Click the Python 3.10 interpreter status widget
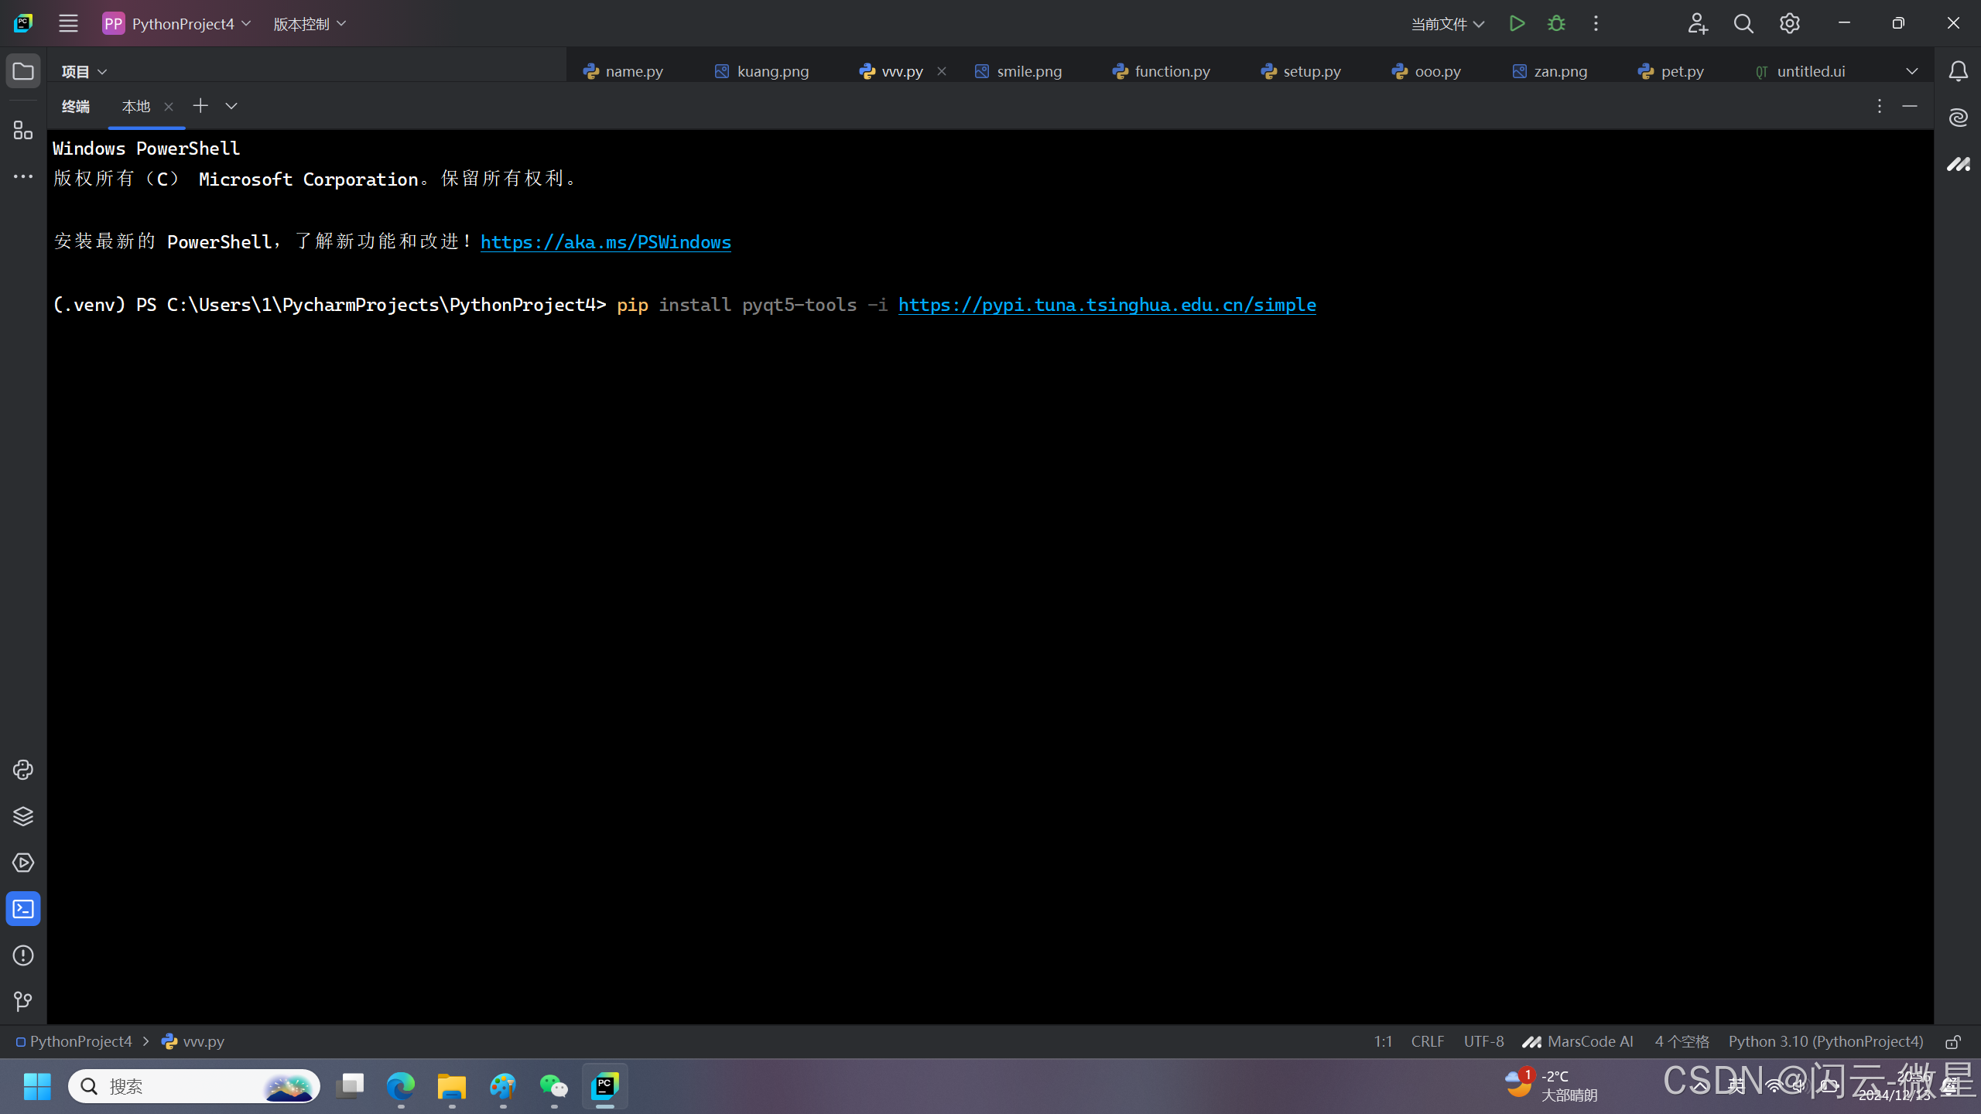This screenshot has width=1981, height=1114. click(x=1825, y=1042)
